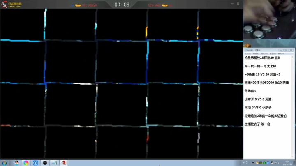Click Notepad line 每场赢3
Image resolution: width=296 pixels, height=166 pixels.
tap(250, 91)
